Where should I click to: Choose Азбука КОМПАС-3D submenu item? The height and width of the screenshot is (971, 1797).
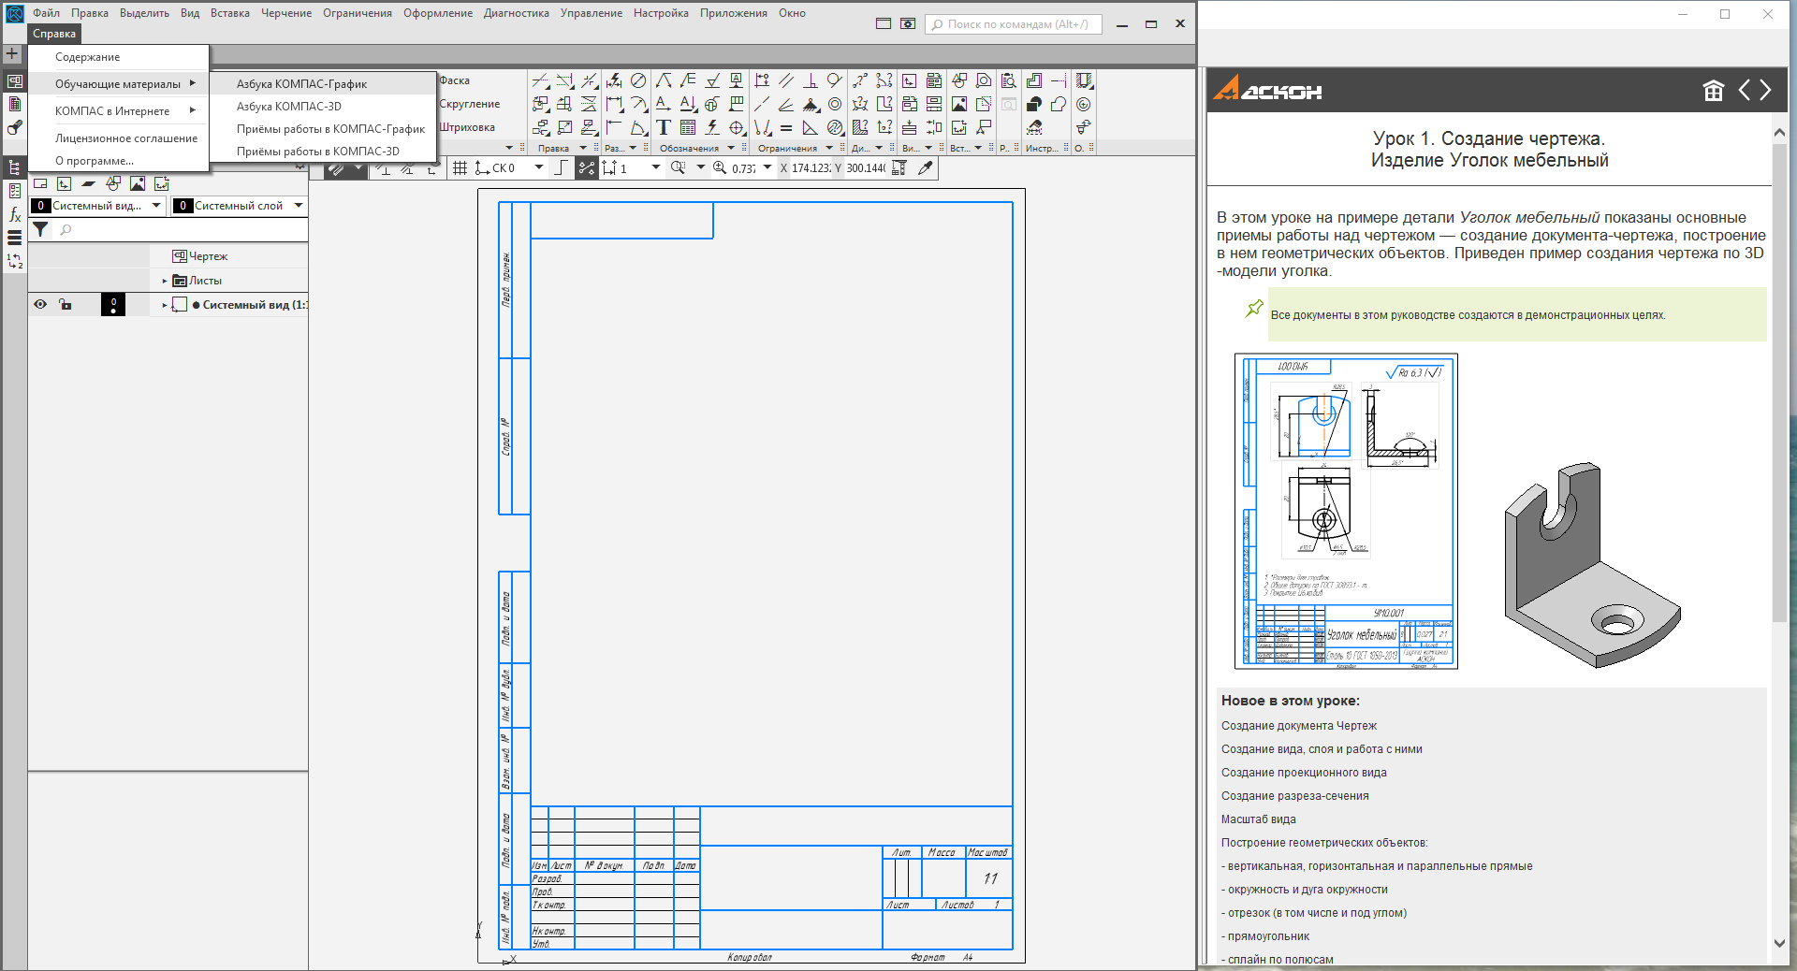click(288, 107)
